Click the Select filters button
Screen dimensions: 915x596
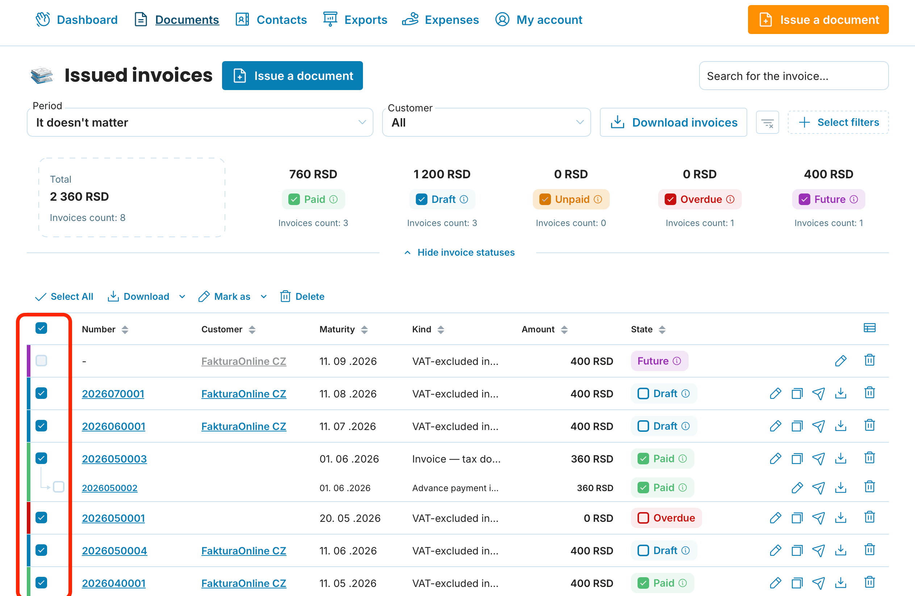tap(838, 123)
